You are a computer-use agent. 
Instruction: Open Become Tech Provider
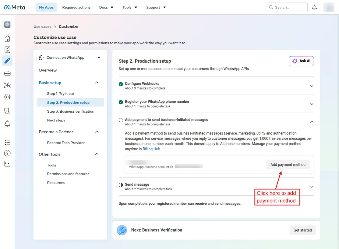tap(66, 143)
